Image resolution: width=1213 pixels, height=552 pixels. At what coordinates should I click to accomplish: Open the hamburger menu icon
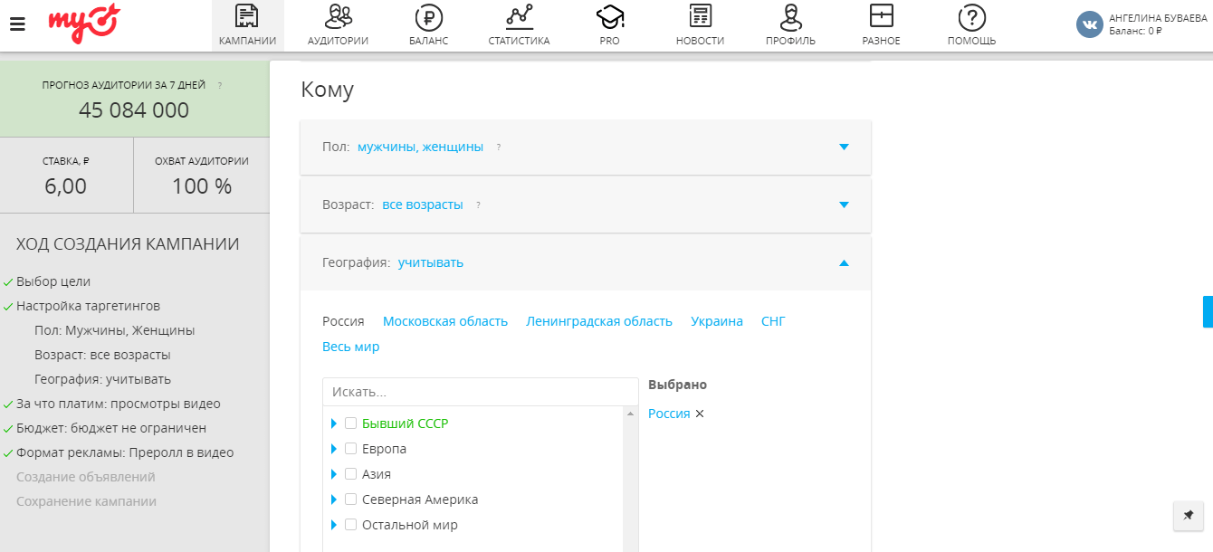click(17, 24)
